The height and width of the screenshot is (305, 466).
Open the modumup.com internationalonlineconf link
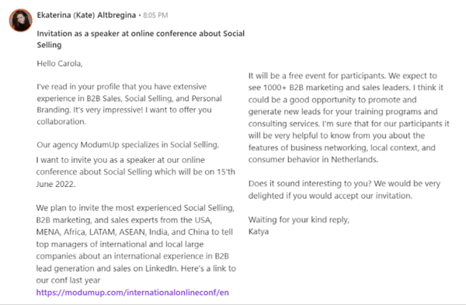tap(133, 293)
